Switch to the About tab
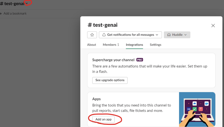 (x=92, y=45)
